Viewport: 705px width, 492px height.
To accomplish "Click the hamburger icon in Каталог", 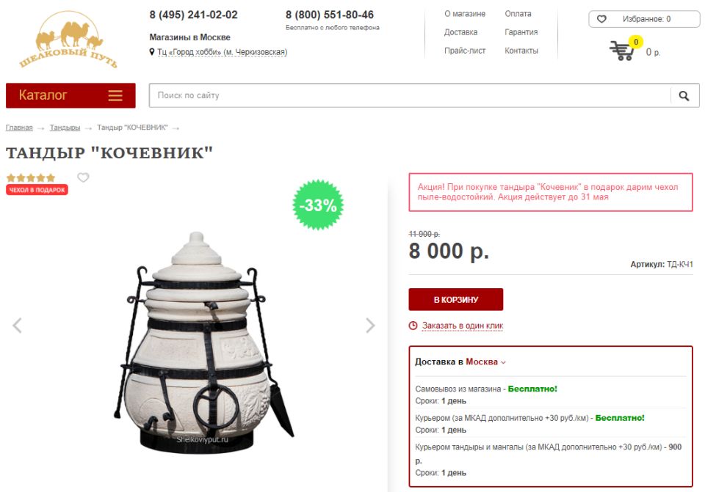I will [115, 95].
